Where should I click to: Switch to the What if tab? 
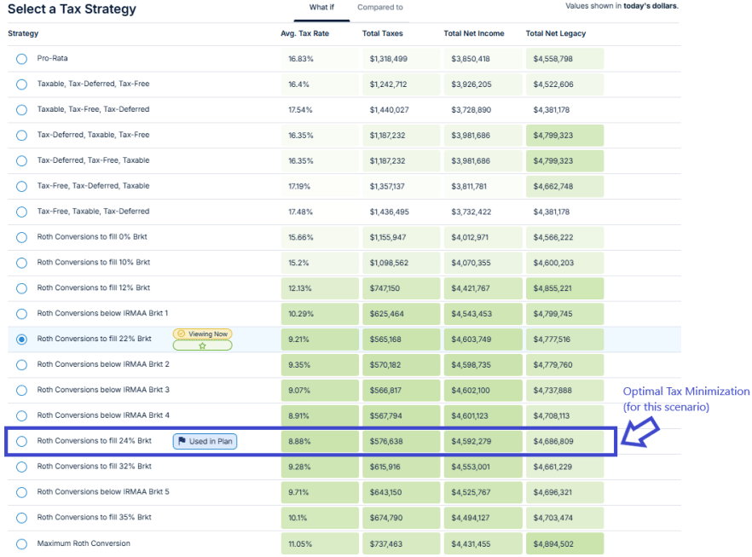321,8
